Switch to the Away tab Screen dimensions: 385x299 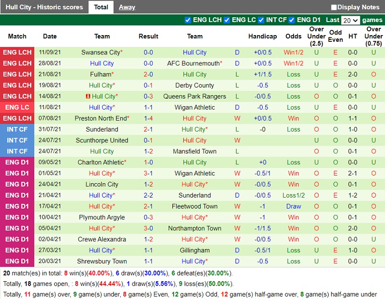127,7
